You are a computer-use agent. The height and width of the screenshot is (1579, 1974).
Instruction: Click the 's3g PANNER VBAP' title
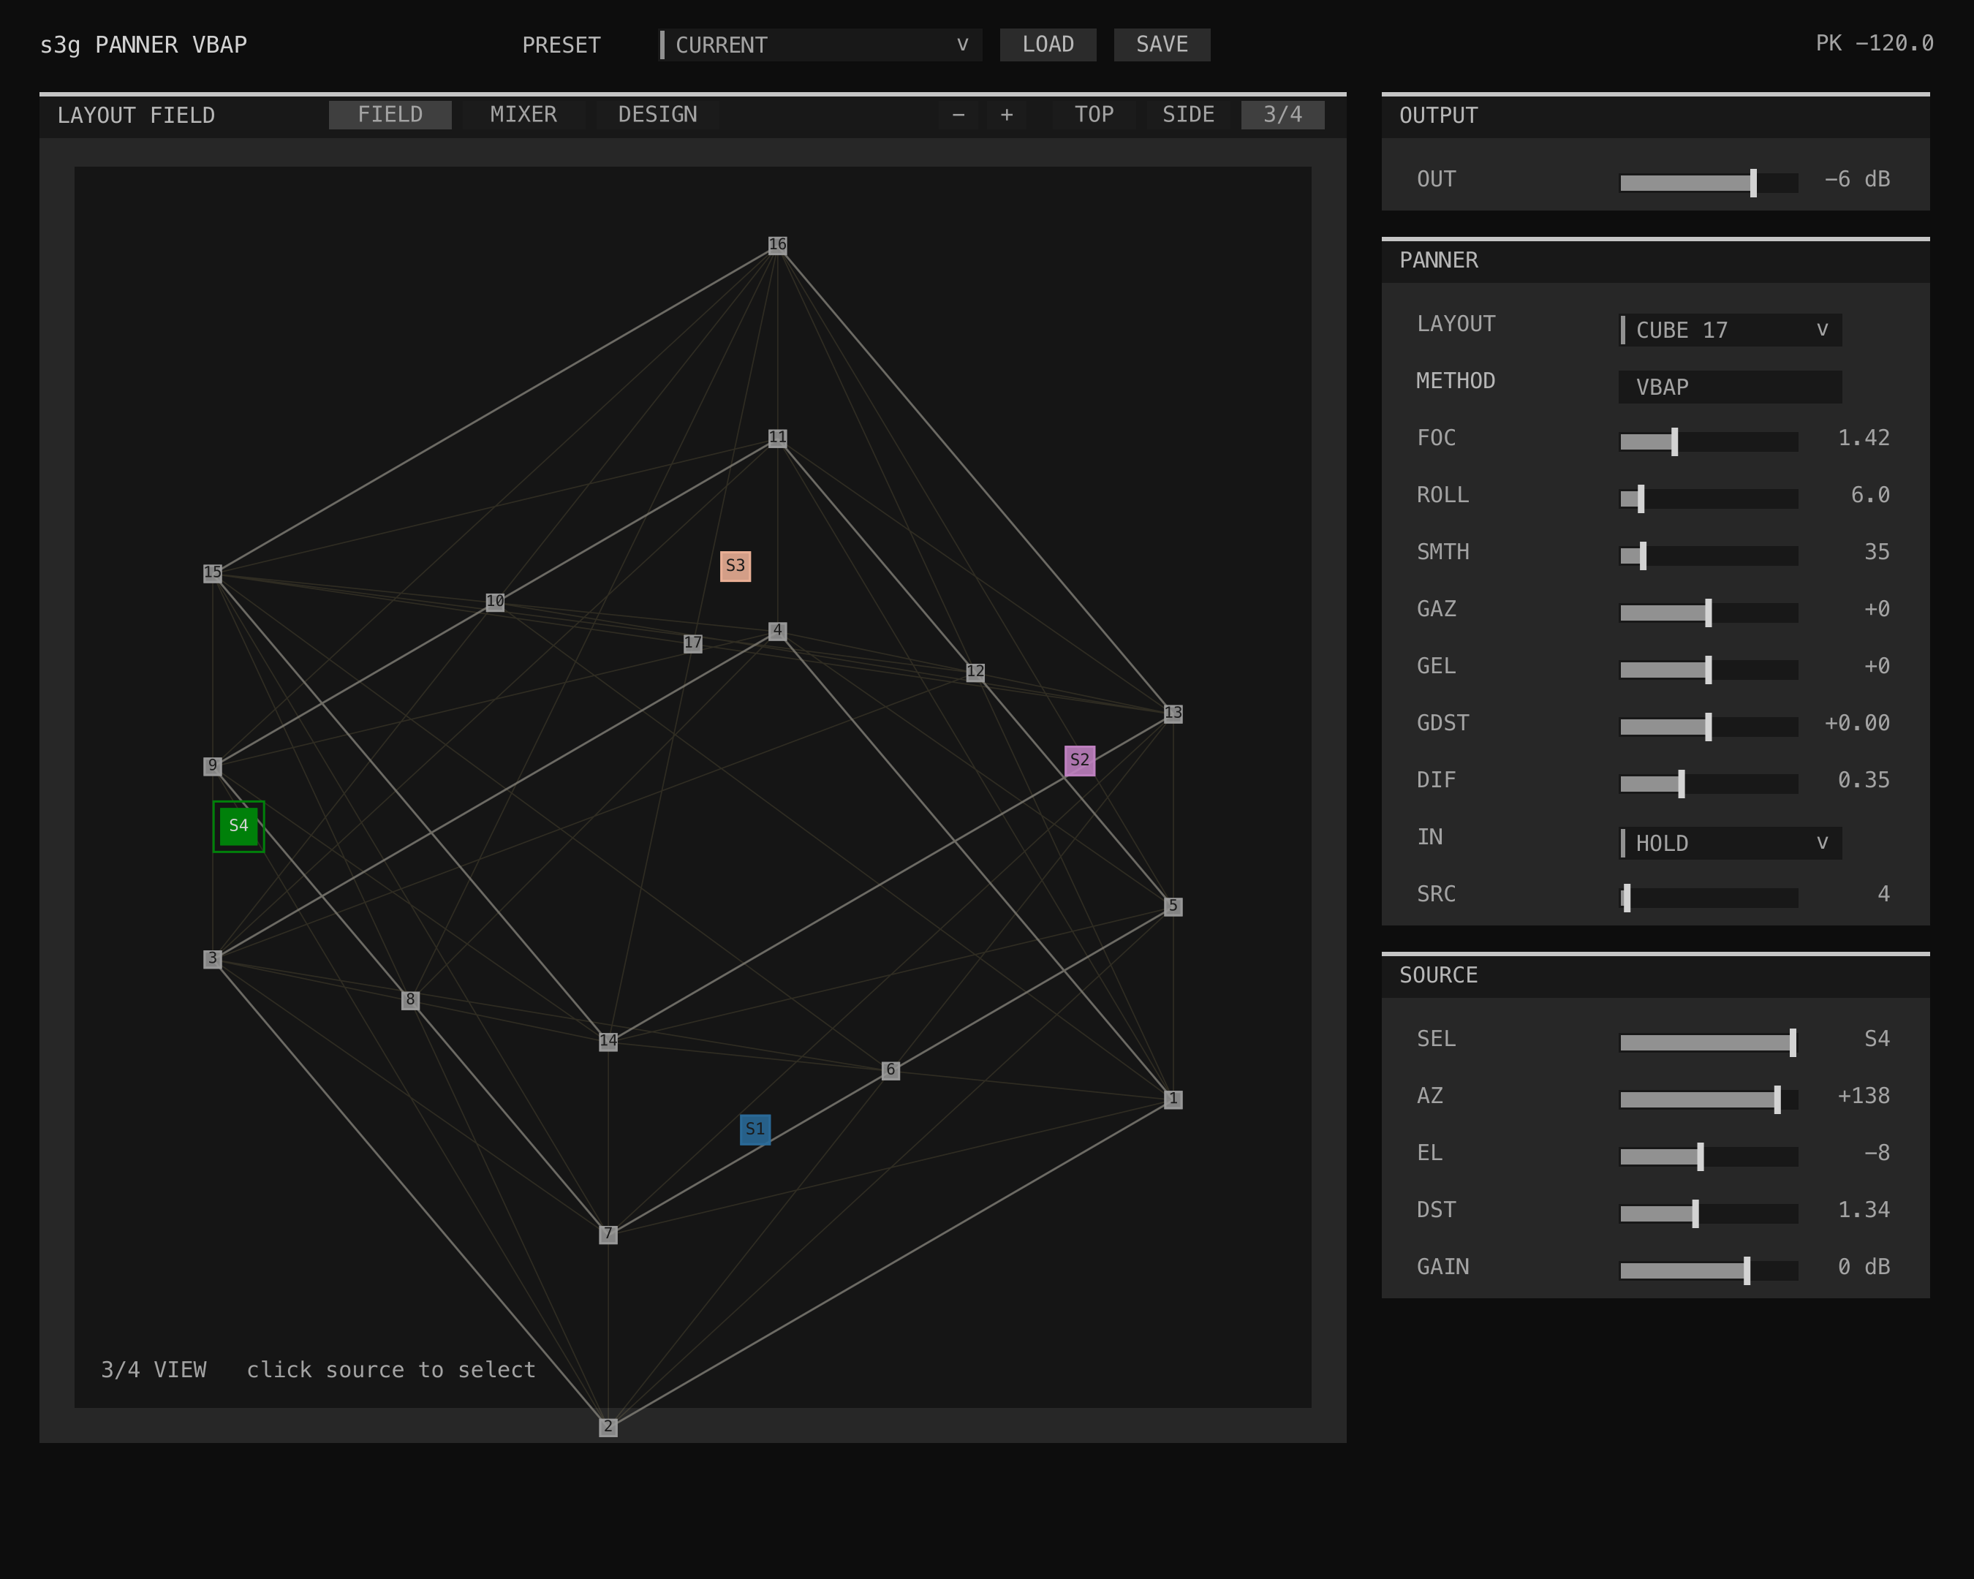tap(144, 45)
